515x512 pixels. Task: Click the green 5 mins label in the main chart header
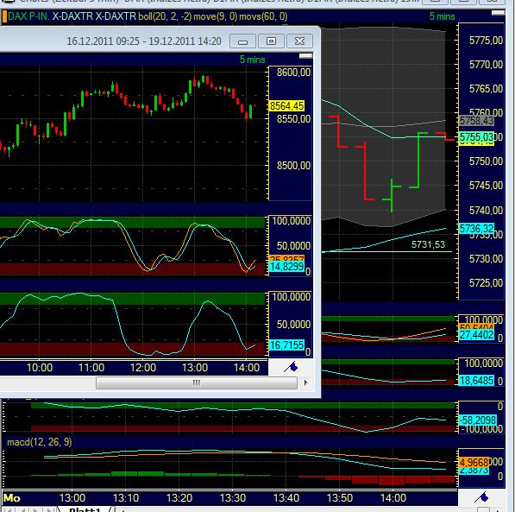click(x=442, y=16)
